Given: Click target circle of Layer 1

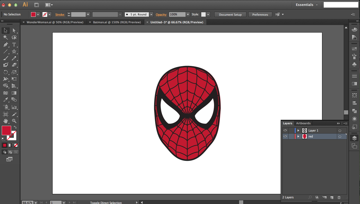Looking at the screenshot, I should (x=340, y=130).
